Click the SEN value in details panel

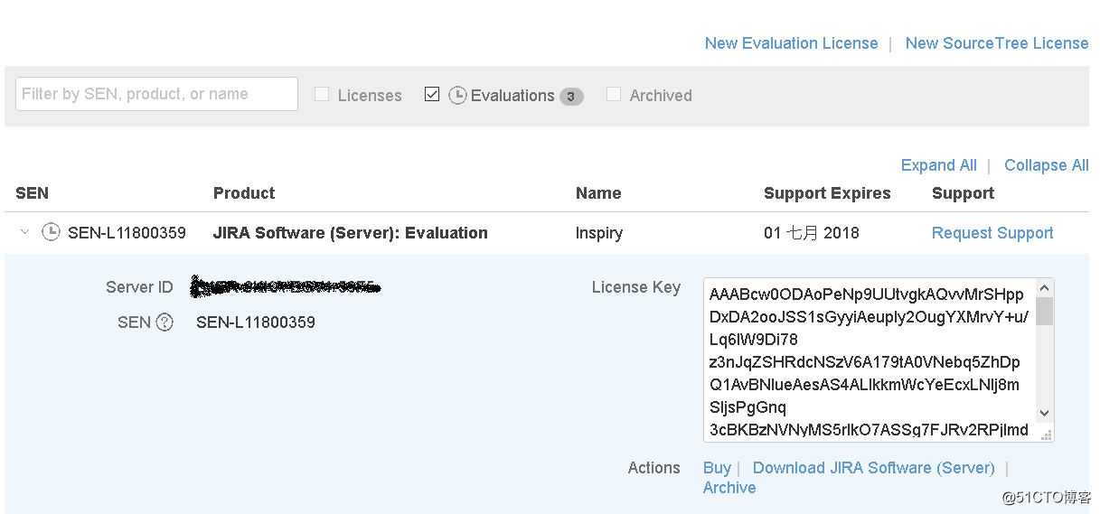256,322
